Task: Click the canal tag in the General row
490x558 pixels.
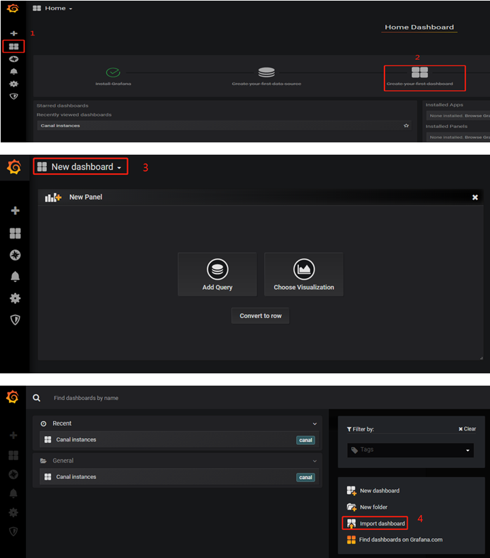Action: tap(306, 477)
